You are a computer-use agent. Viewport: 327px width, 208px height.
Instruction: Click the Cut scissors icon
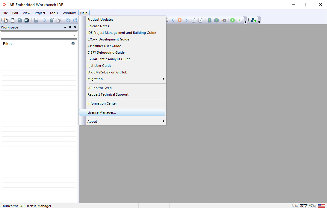click(45, 20)
